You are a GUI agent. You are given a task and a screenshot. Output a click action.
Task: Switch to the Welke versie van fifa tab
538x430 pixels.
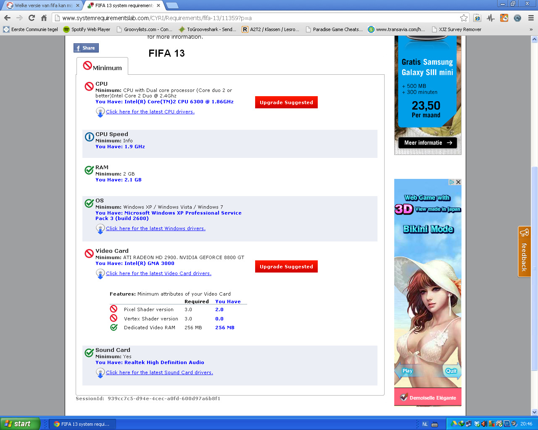(42, 5)
